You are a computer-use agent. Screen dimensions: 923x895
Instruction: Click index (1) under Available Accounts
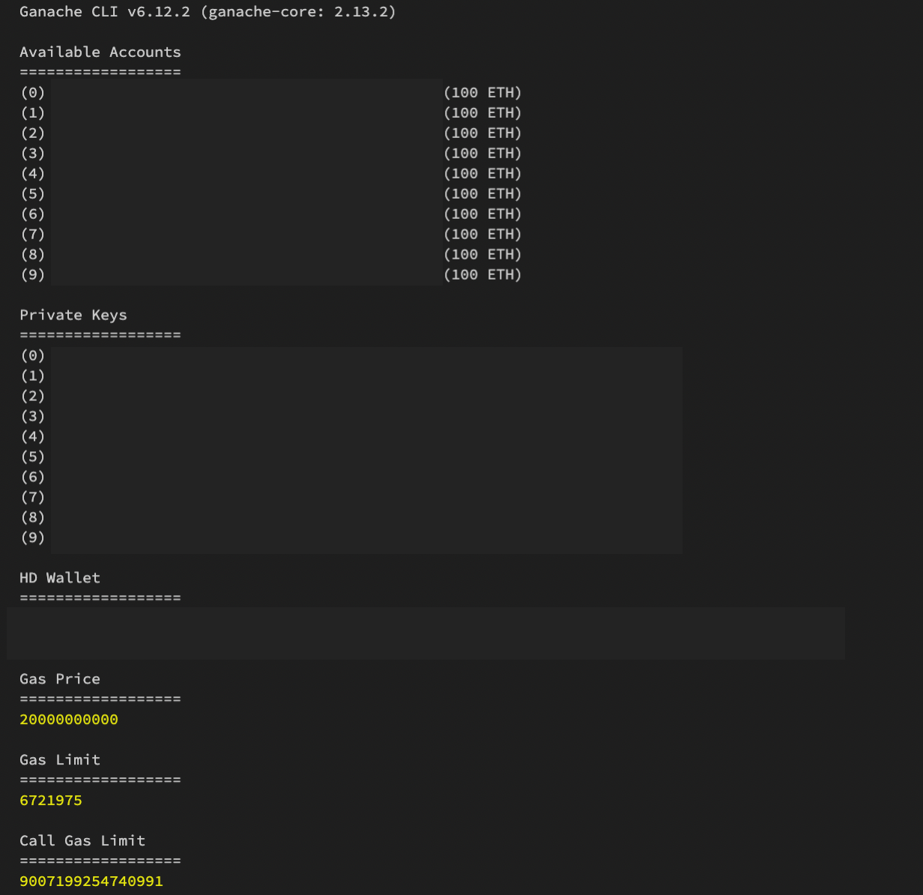(x=33, y=112)
